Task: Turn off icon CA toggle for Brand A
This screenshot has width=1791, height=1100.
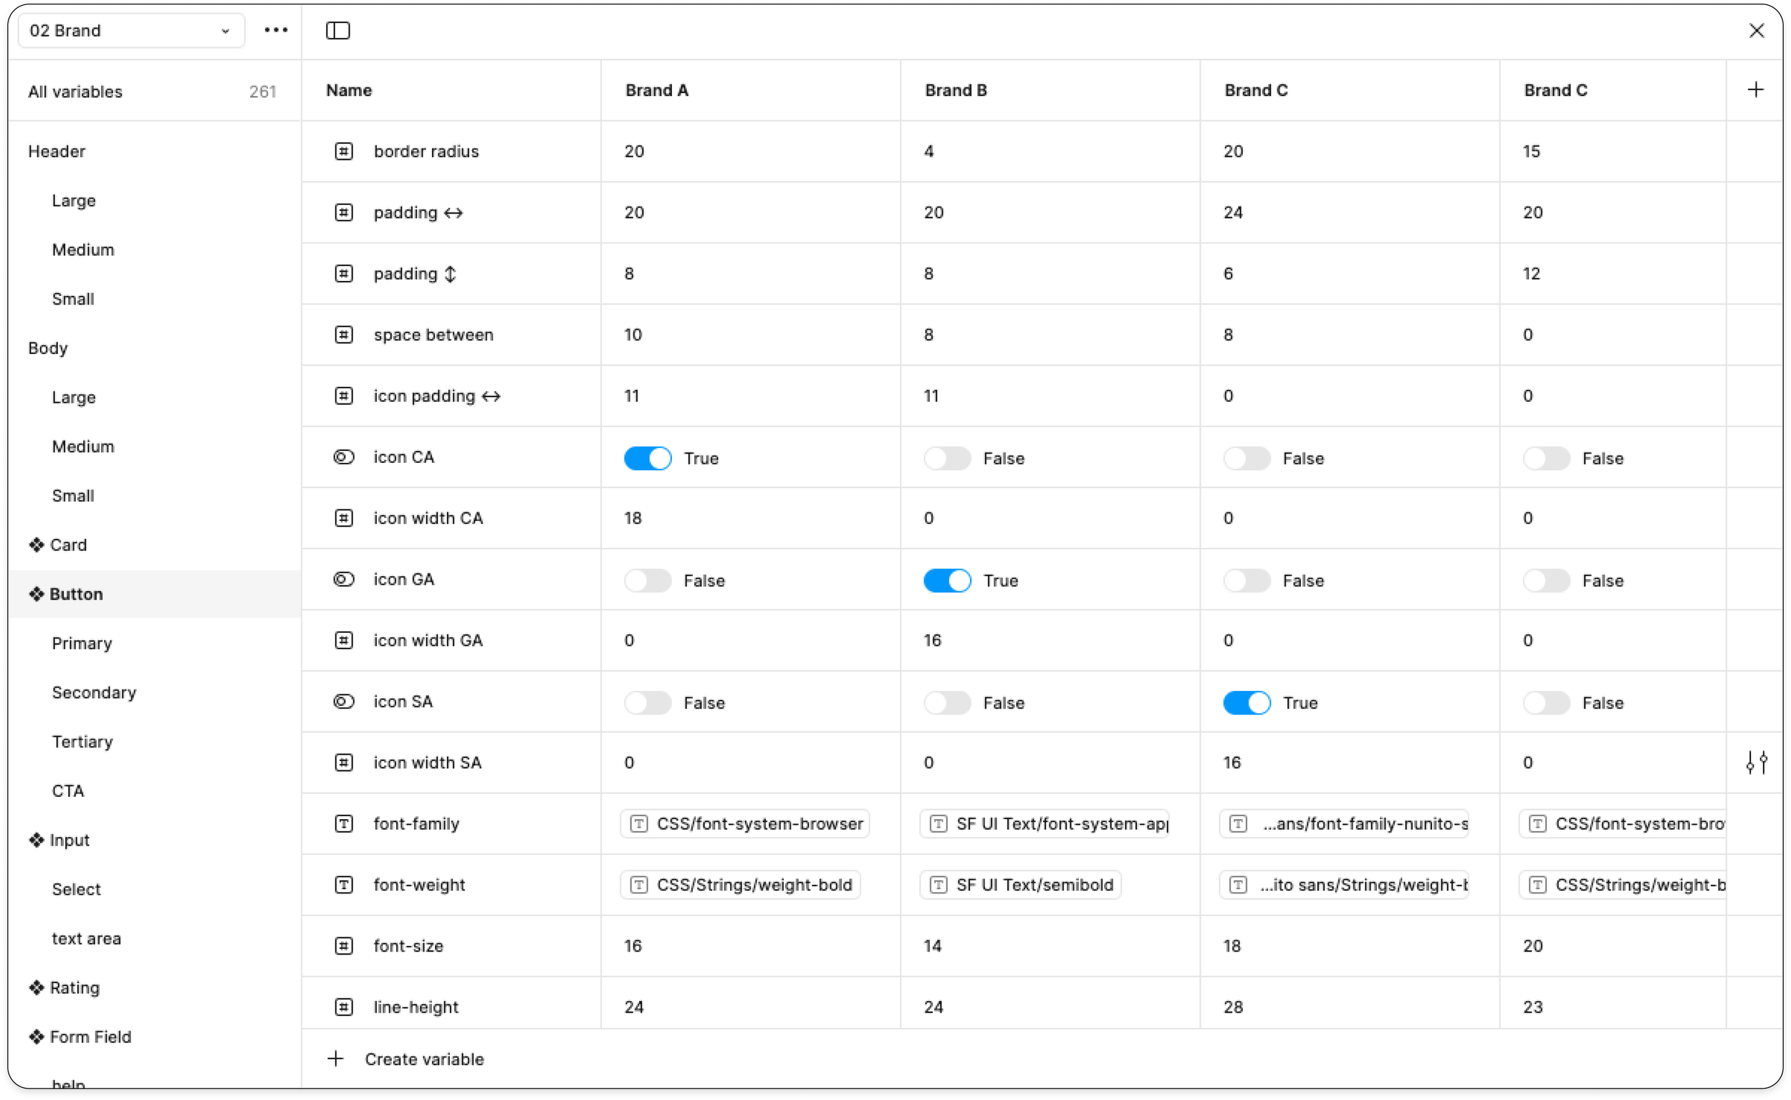Action: pyautogui.click(x=647, y=459)
